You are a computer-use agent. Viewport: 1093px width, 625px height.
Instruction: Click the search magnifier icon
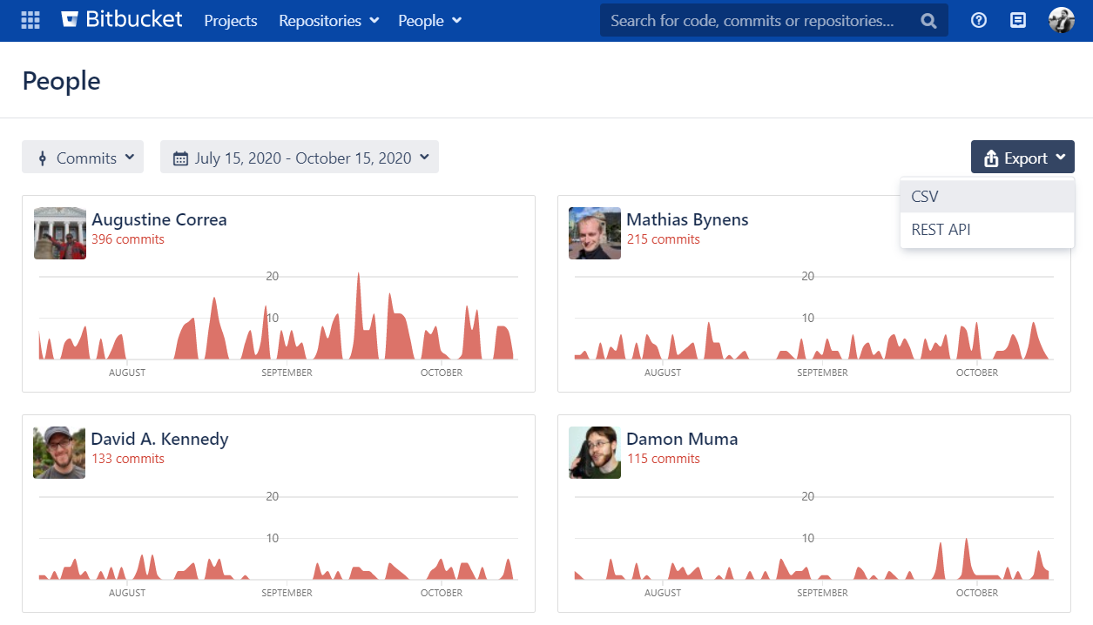(x=928, y=19)
